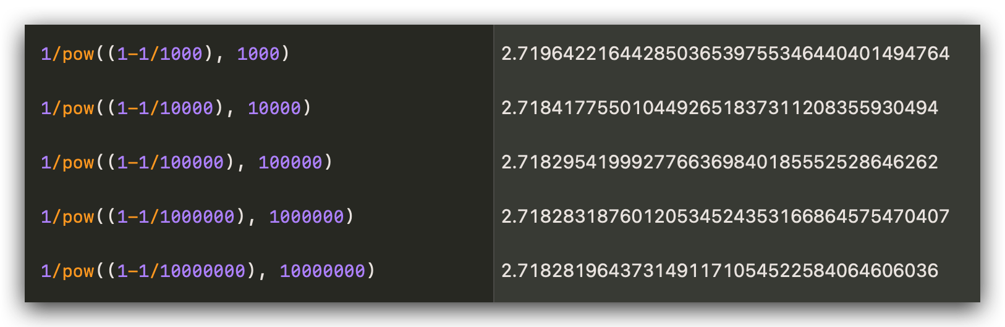Click the second argument 1000000 in fourth line
The image size is (1005, 327).
click(x=307, y=217)
